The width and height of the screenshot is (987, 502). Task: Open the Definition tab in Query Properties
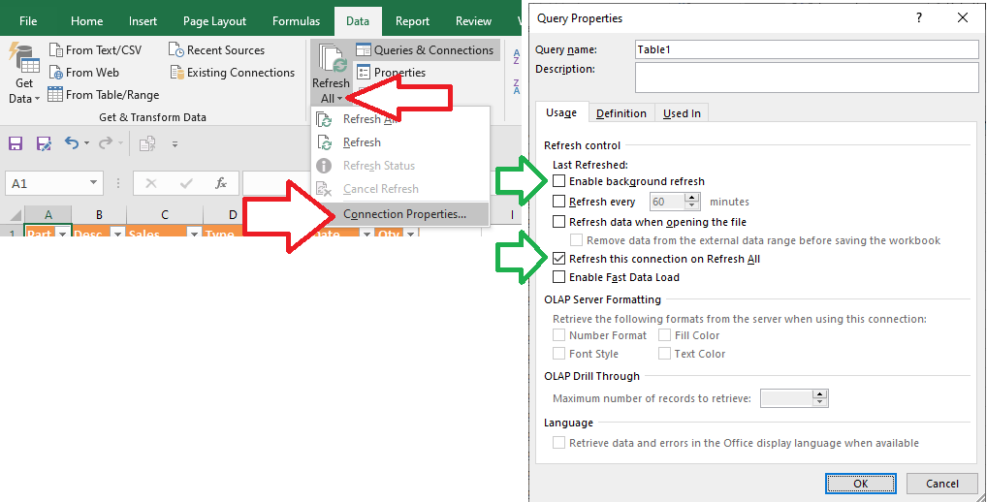click(x=621, y=113)
